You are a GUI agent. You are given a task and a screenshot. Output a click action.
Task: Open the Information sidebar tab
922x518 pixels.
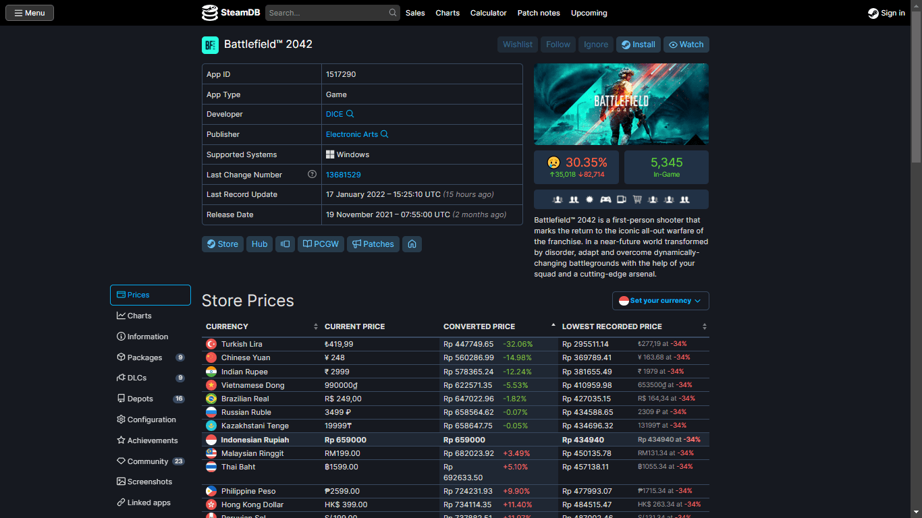pyautogui.click(x=151, y=337)
